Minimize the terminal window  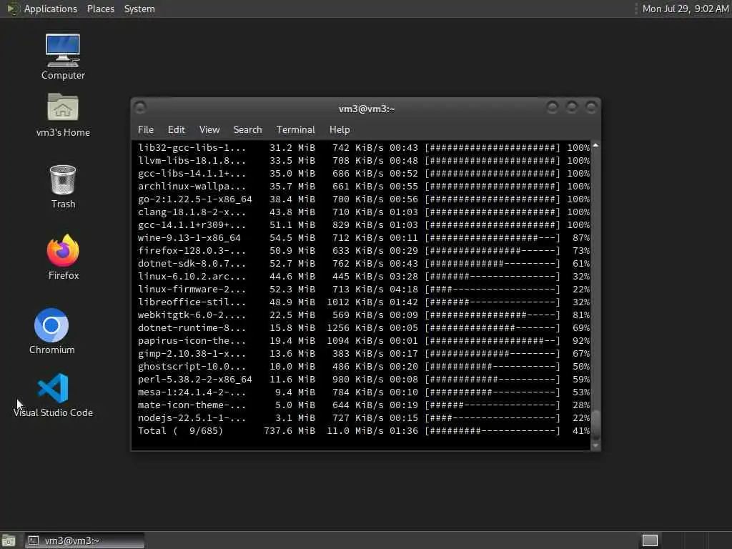(553, 108)
